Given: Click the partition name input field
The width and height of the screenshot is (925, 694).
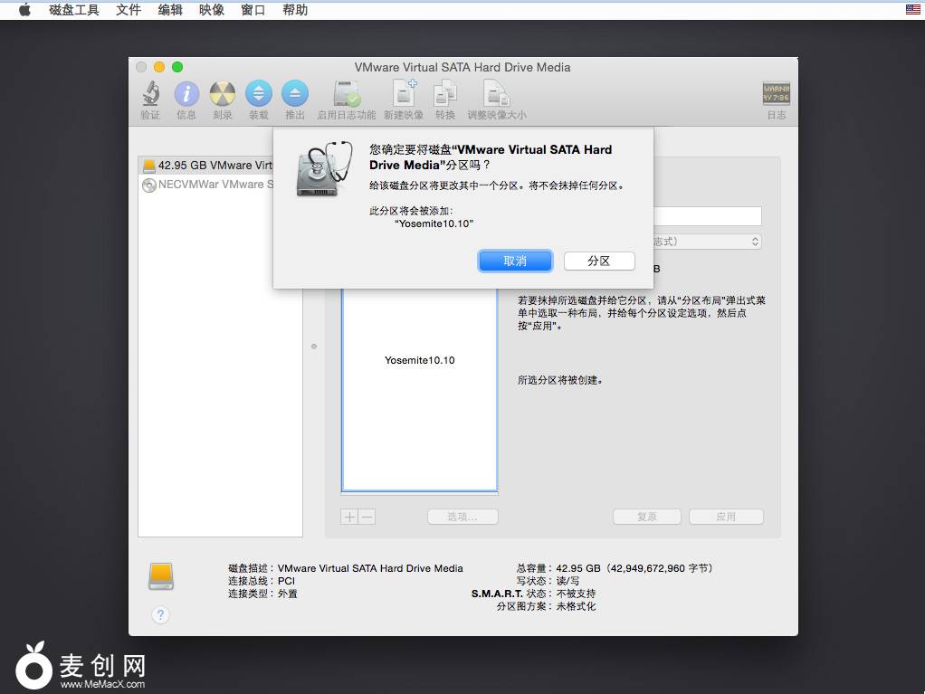Looking at the screenshot, I should (x=706, y=216).
